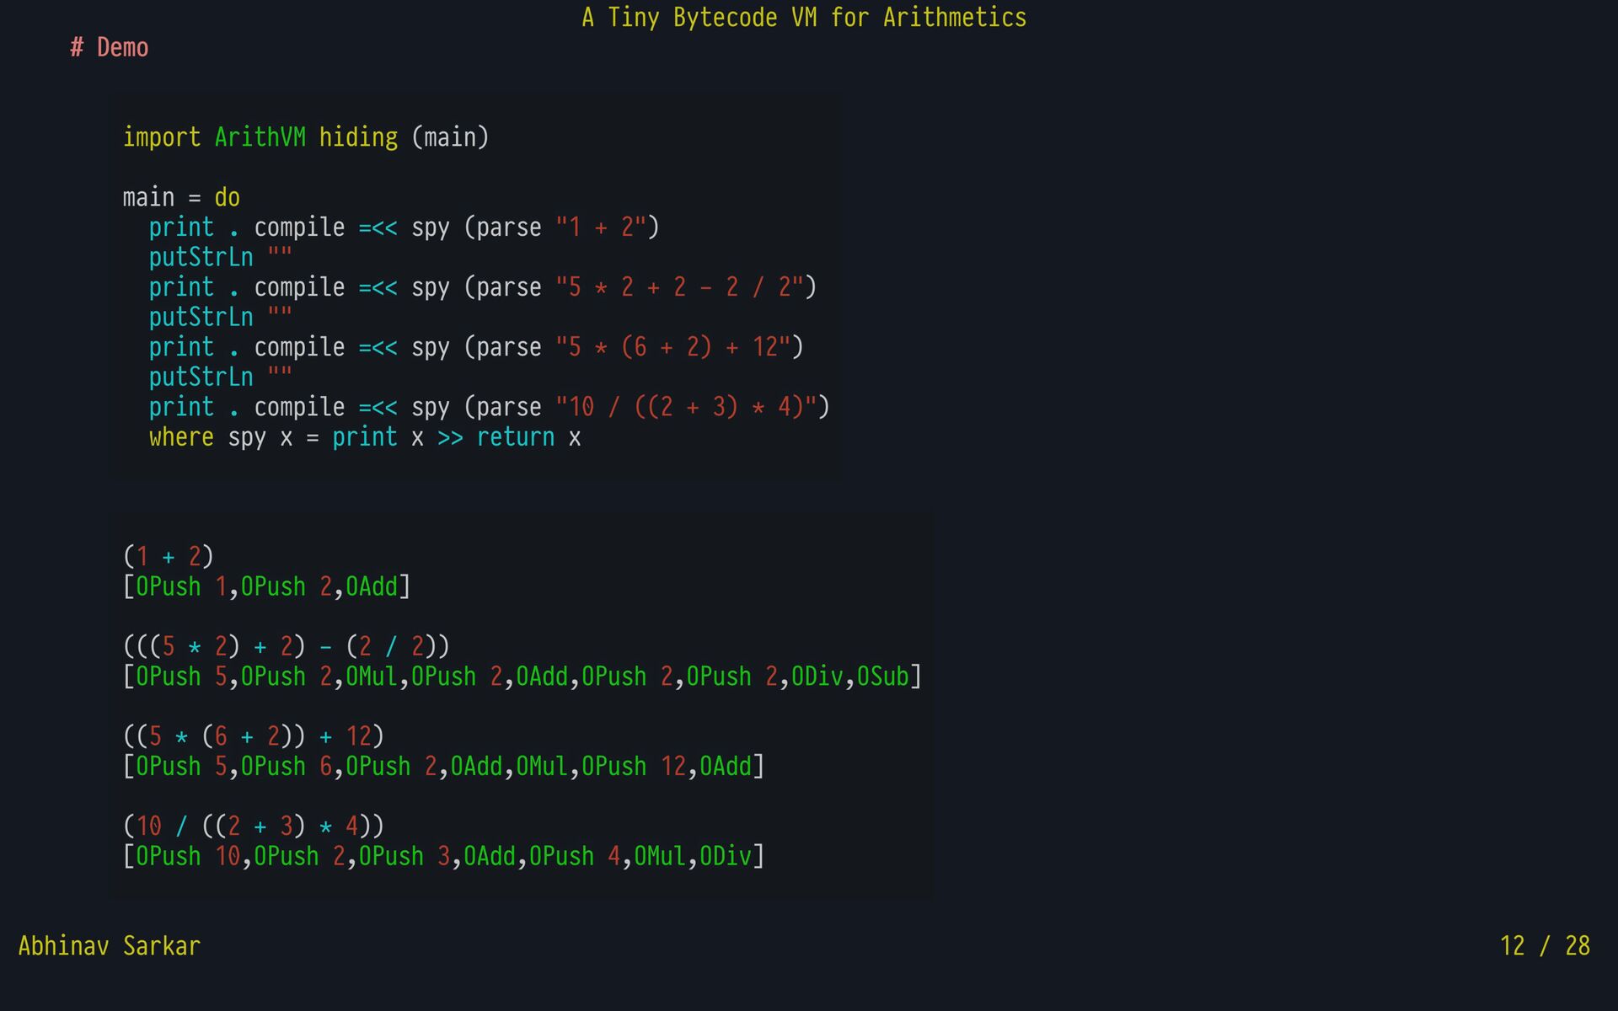Click 'OSub' at end of second bytecode list

882,677
